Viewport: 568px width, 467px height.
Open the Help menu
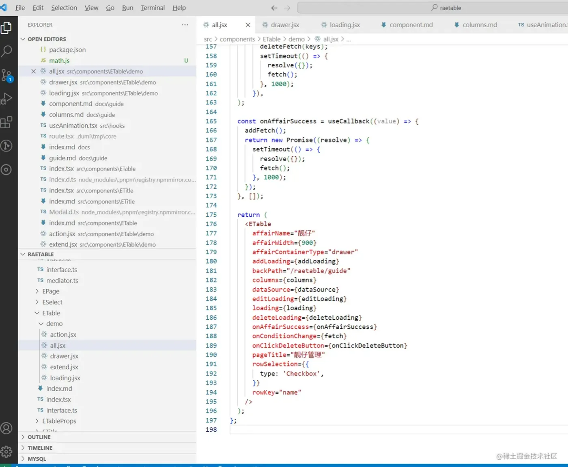pos(179,8)
